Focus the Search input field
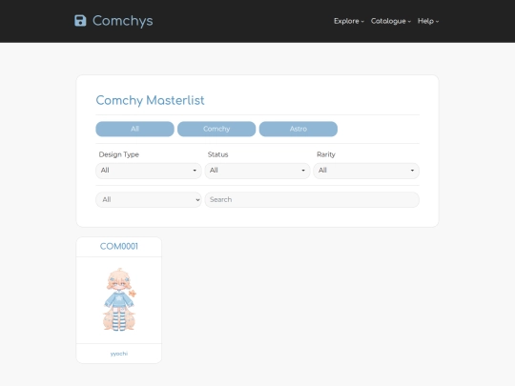Image resolution: width=515 pixels, height=386 pixels. click(312, 199)
